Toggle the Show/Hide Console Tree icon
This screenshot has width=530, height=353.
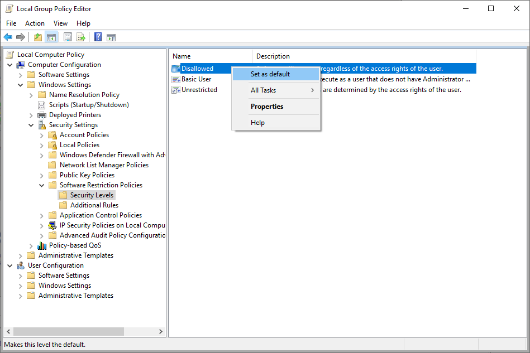[51, 37]
